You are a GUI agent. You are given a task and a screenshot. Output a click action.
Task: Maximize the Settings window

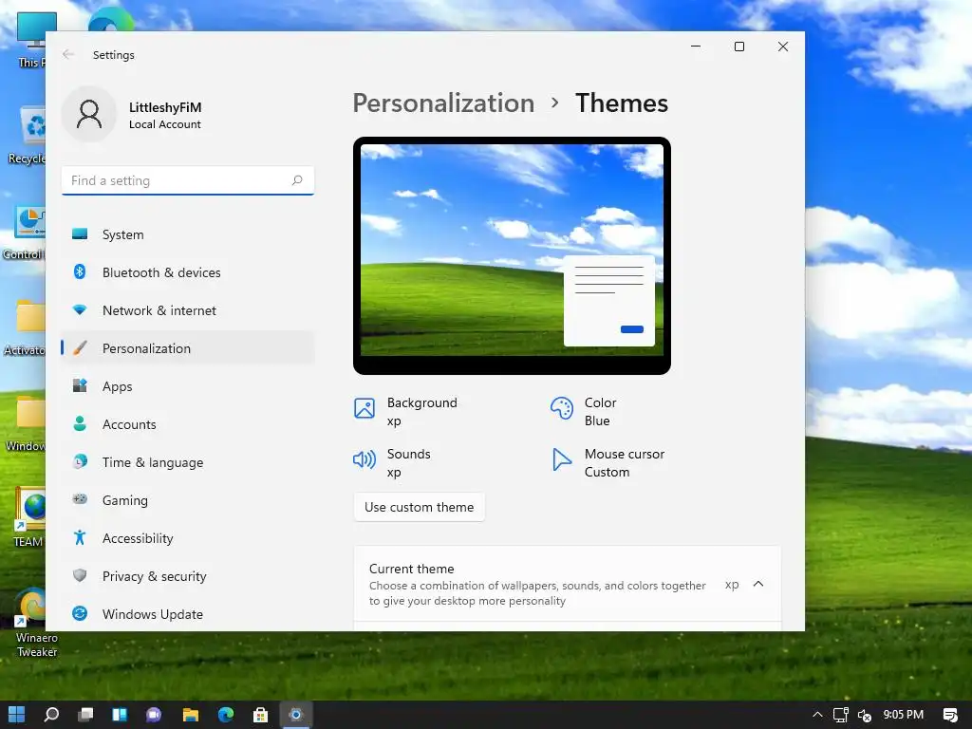[738, 47]
